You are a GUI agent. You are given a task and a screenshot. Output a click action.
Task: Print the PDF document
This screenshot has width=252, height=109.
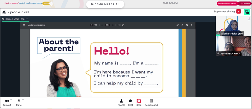point(187,25)
